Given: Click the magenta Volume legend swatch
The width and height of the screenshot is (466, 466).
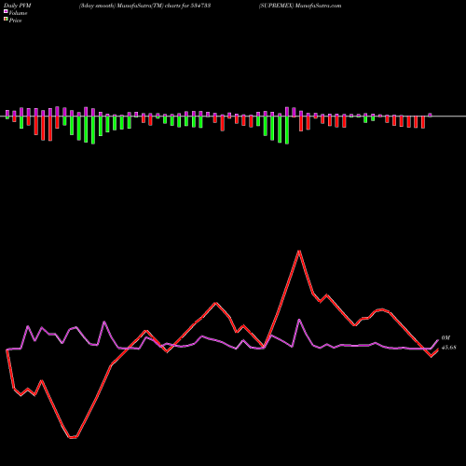Looking at the screenshot, I should tap(6, 12).
